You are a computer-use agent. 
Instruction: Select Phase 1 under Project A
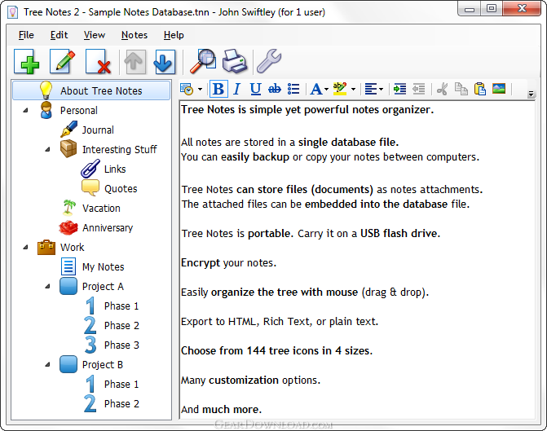(x=121, y=306)
